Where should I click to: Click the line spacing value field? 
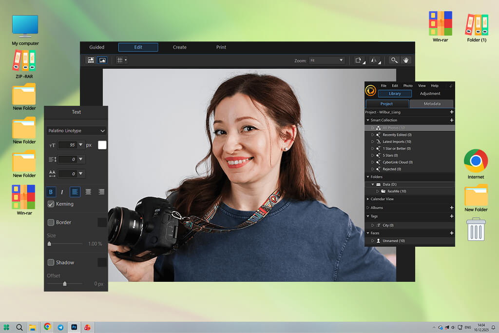(67, 159)
